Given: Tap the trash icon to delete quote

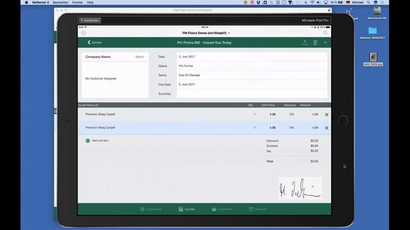Looking at the screenshot, I should pos(315,43).
